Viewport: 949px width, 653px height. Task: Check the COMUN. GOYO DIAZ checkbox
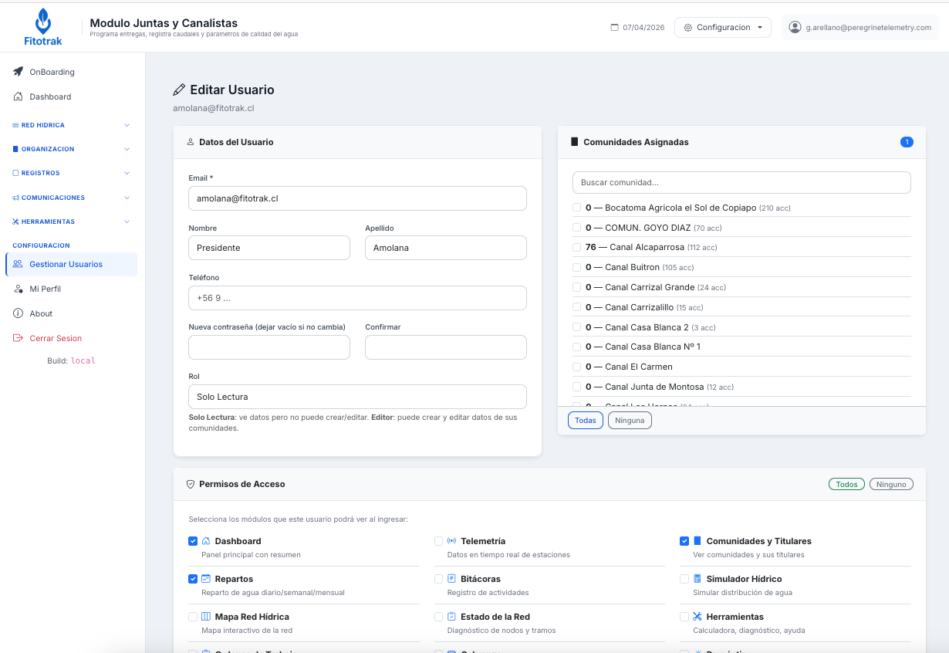[x=577, y=228]
